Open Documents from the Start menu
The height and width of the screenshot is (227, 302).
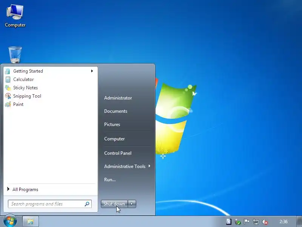click(116, 111)
